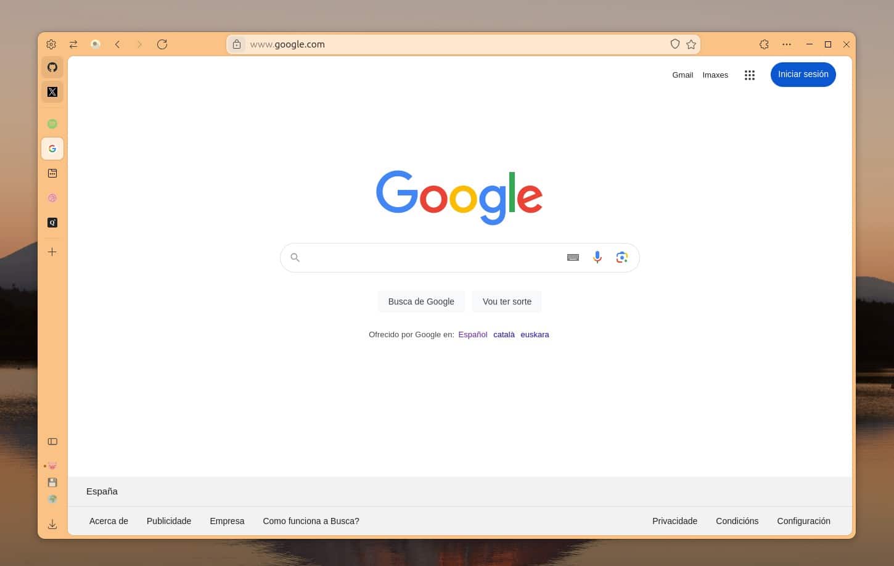Screen dimensions: 894x566
Task: Click the Busca de Google button
Action: (421, 301)
